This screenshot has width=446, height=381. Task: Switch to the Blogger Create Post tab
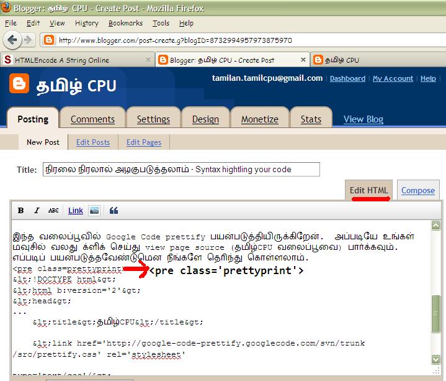coord(233,60)
